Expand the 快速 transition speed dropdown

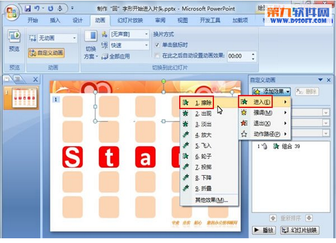(146, 45)
